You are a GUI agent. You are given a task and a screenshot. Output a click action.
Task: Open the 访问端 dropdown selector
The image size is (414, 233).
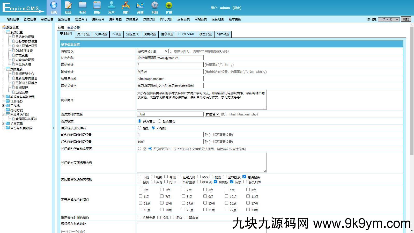point(389,19)
